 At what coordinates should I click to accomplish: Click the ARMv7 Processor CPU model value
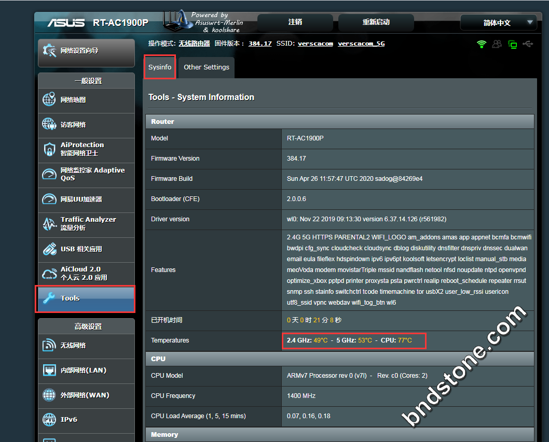357,376
